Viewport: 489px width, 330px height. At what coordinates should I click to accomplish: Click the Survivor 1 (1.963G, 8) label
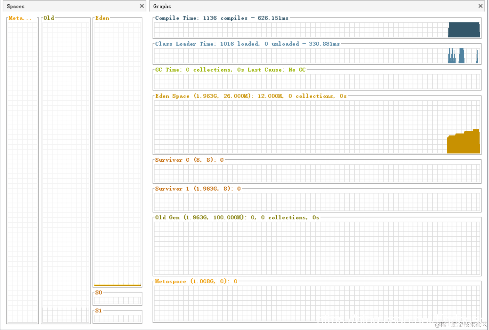(198, 189)
